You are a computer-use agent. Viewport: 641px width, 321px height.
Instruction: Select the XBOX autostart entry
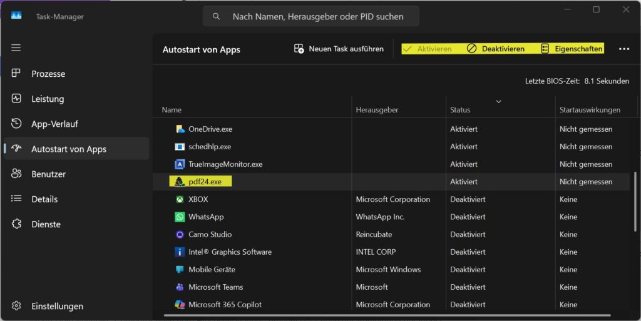[x=198, y=199]
